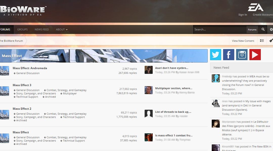
Task: Click the 2,967 topics count
Action: click(129, 69)
